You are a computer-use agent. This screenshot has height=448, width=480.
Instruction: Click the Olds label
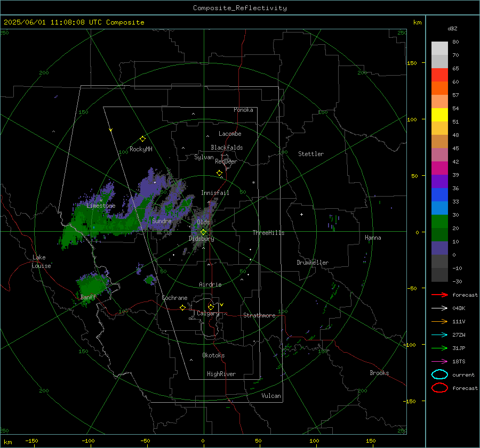click(203, 222)
